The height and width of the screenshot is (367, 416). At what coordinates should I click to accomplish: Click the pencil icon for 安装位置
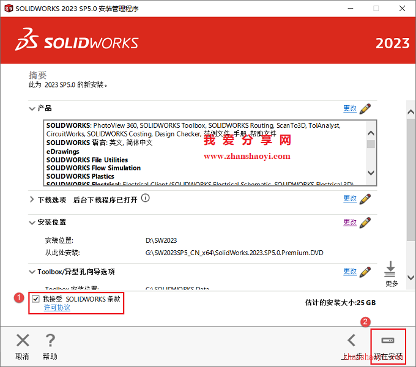tap(365, 223)
